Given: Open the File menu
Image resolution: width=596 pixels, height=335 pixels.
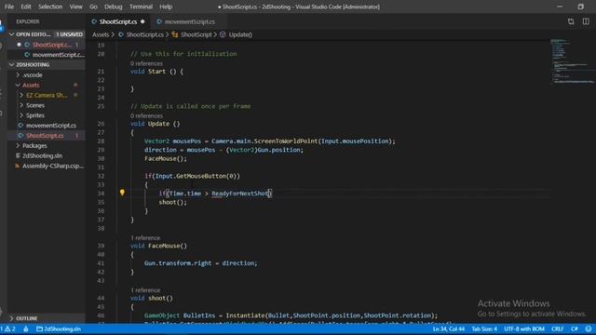Looking at the screenshot, I should [9, 7].
